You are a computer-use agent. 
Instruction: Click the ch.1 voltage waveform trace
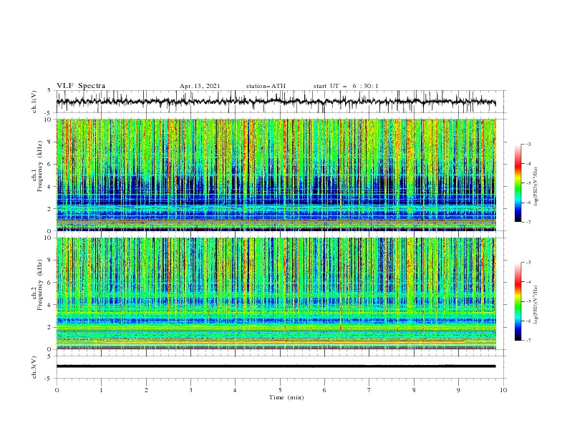pyautogui.click(x=276, y=102)
